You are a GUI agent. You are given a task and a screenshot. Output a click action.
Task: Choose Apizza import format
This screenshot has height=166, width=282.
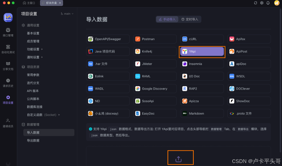pyautogui.click(x=202, y=101)
